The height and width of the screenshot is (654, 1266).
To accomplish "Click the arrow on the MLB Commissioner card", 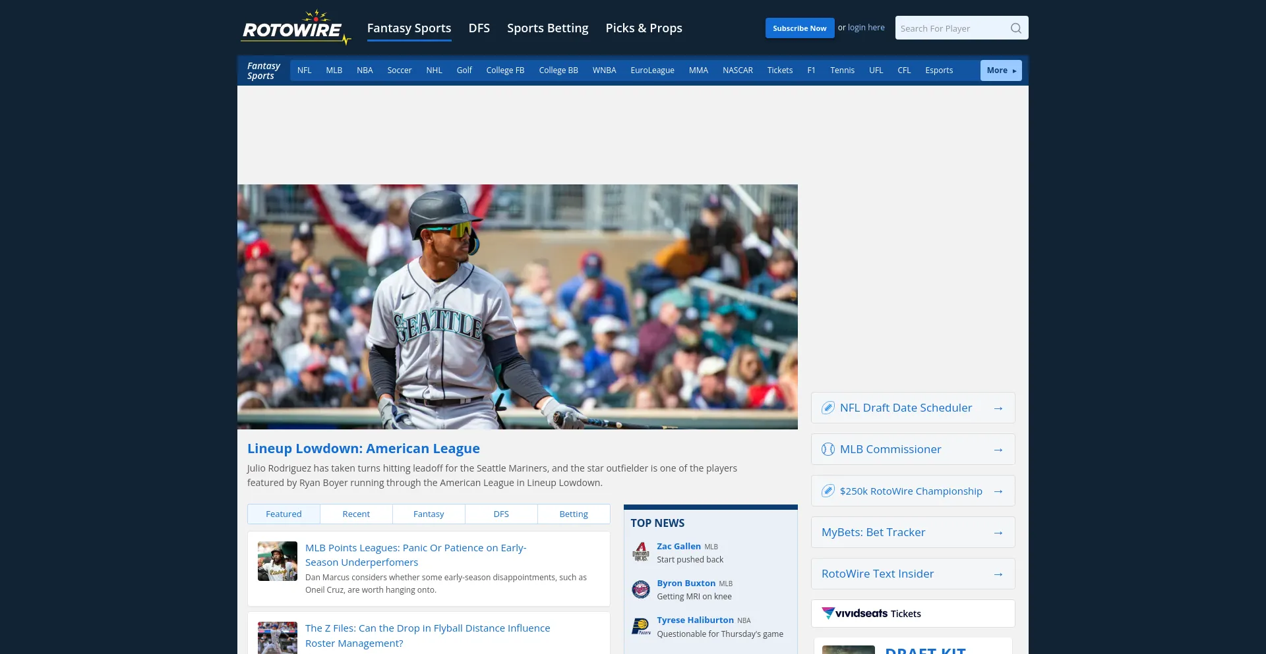I will (998, 450).
